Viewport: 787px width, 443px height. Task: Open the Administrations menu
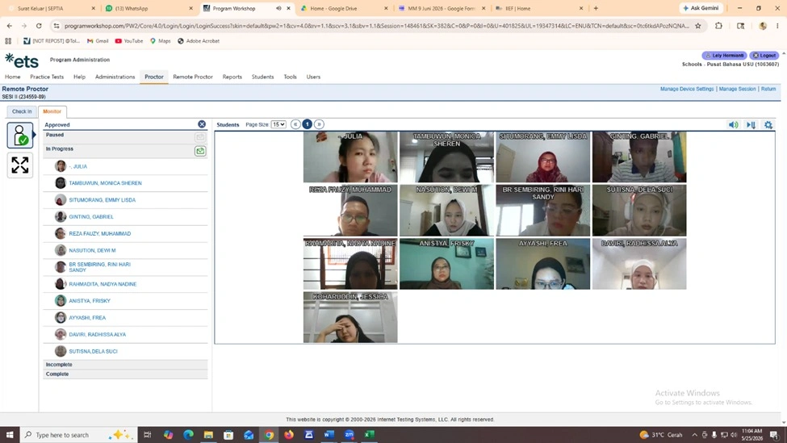point(115,77)
